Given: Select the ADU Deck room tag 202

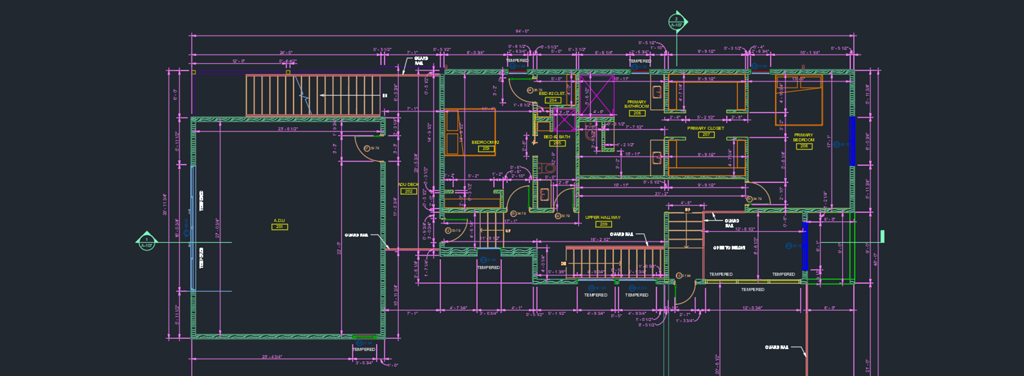Looking at the screenshot, I should [409, 191].
